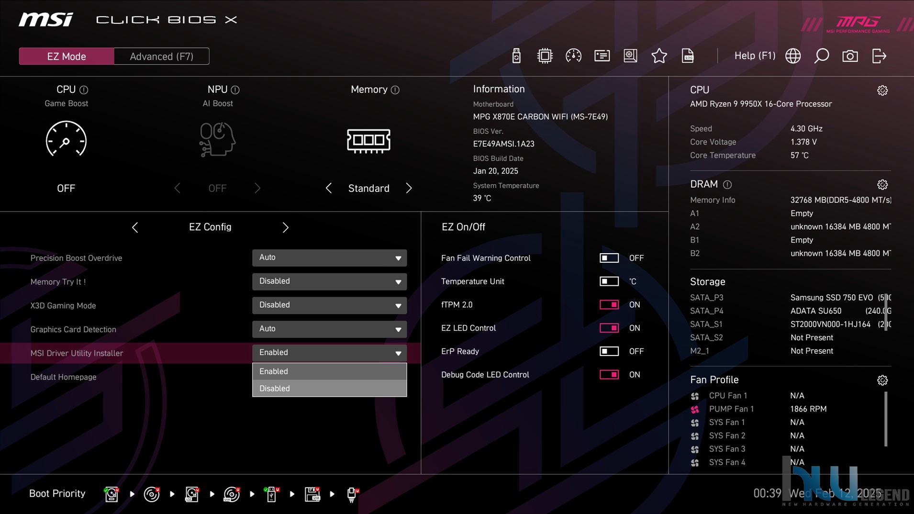The height and width of the screenshot is (514, 914).
Task: Click the SATA_S1 ST2000VN000-1HJ164 entry
Action: (790, 324)
